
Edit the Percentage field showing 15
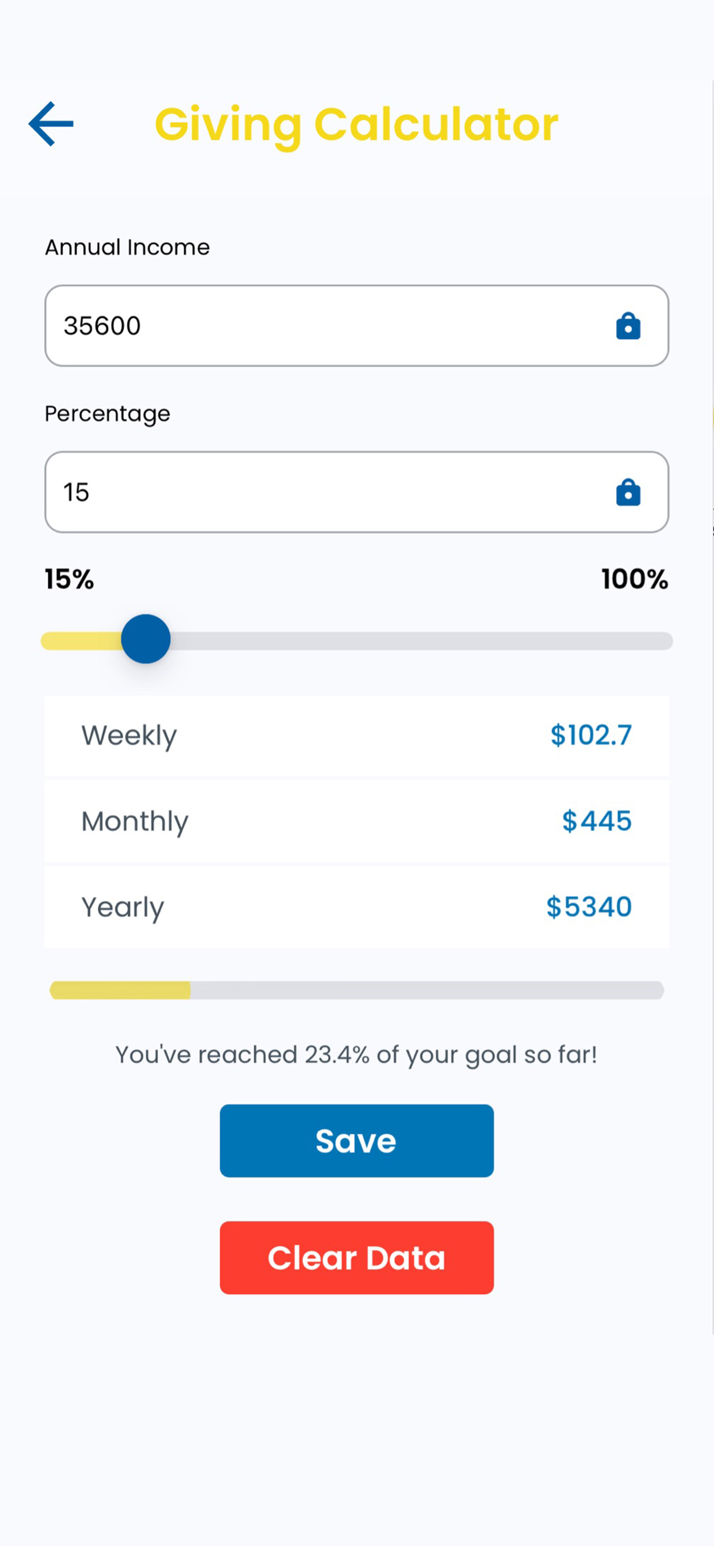click(x=356, y=492)
